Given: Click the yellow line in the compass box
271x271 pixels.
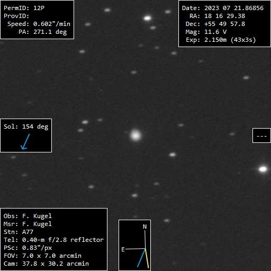Looking at the screenshot, I should pyautogui.click(x=147, y=258).
